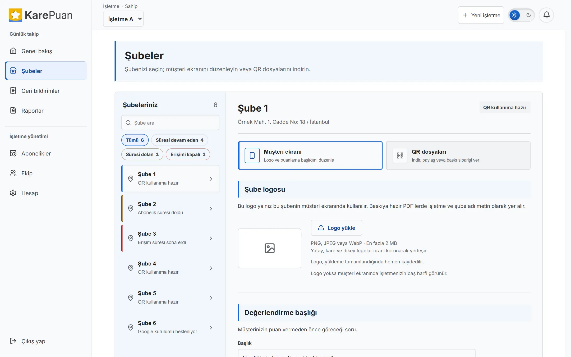Screen dimensions: 571x357
Task: Switch to QR dosyaları tab
Action: [458, 155]
